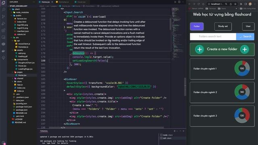Open DoughnutChart.jsx in the Explorer

pos(26,63)
